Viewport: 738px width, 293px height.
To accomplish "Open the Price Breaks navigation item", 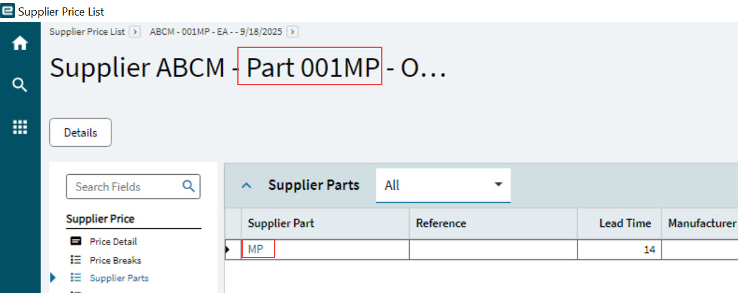I will (115, 260).
